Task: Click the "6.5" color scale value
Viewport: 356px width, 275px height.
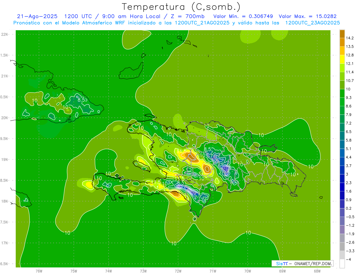Action: [x=349, y=132]
